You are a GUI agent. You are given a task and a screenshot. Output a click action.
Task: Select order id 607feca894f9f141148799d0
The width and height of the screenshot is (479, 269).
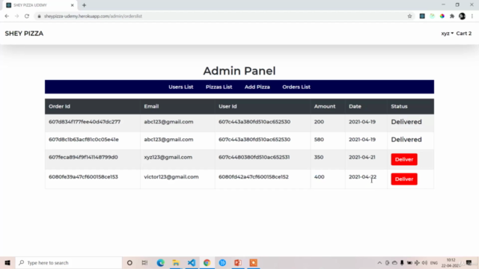pyautogui.click(x=83, y=157)
